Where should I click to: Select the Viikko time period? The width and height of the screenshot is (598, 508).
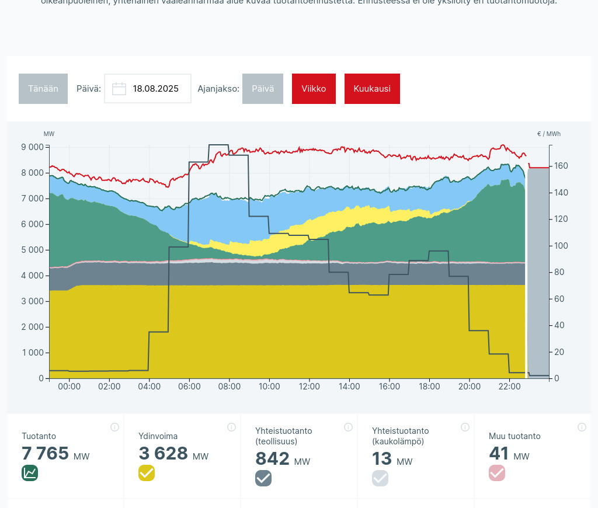pyautogui.click(x=314, y=89)
